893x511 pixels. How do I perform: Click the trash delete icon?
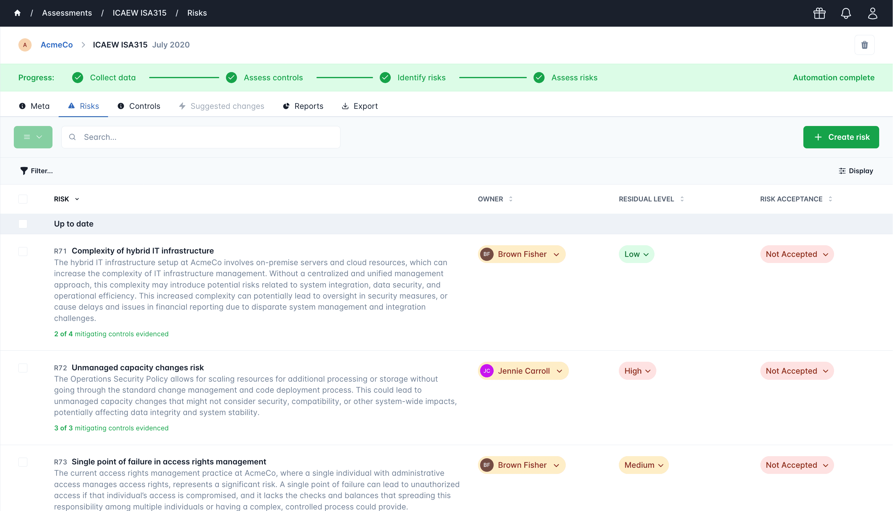(x=864, y=45)
